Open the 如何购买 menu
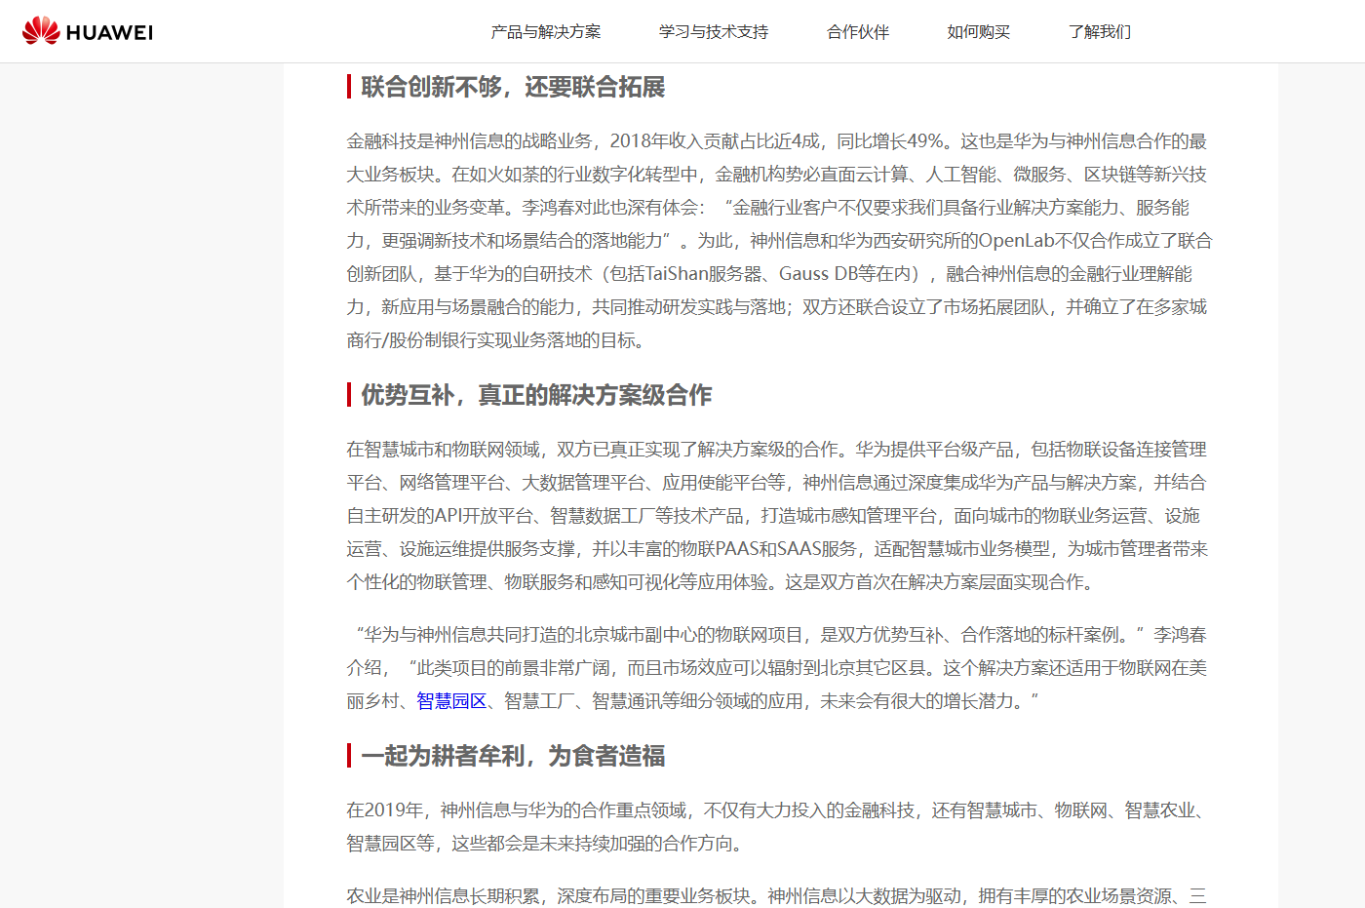 tap(979, 32)
